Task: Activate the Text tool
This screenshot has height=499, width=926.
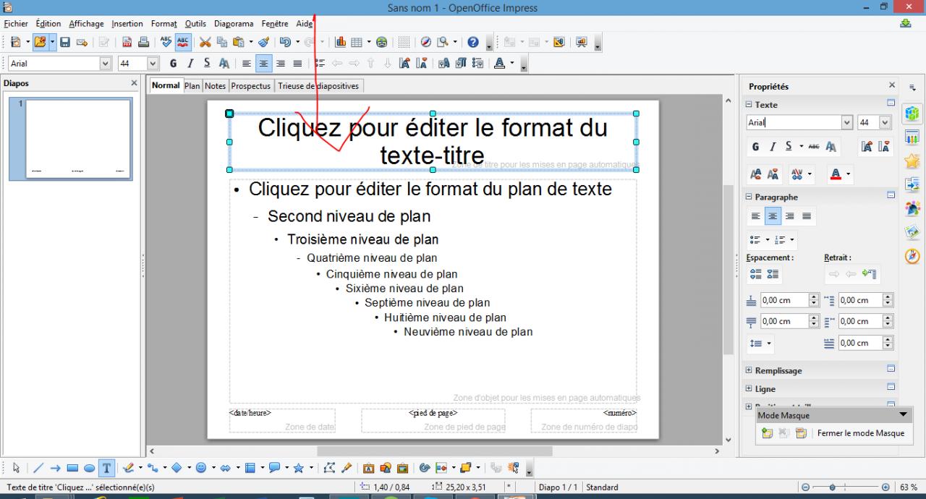Action: [106, 468]
